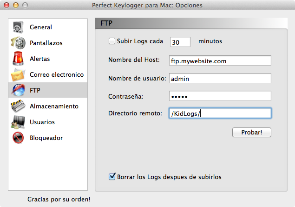Viewport: 295px width, 207px height.
Task: Open General settings via gear icon
Action: click(x=18, y=27)
